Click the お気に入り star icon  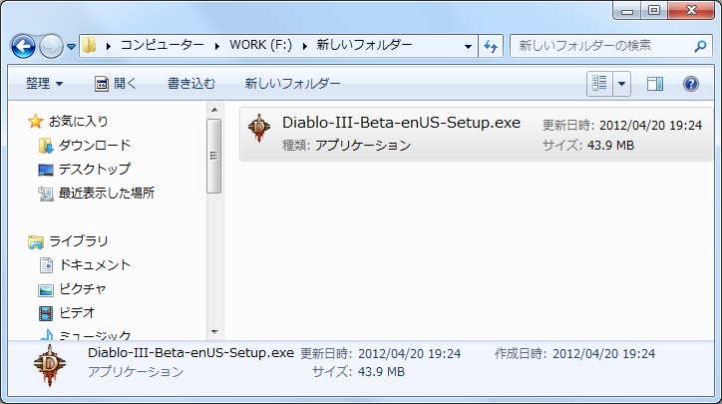(35, 122)
